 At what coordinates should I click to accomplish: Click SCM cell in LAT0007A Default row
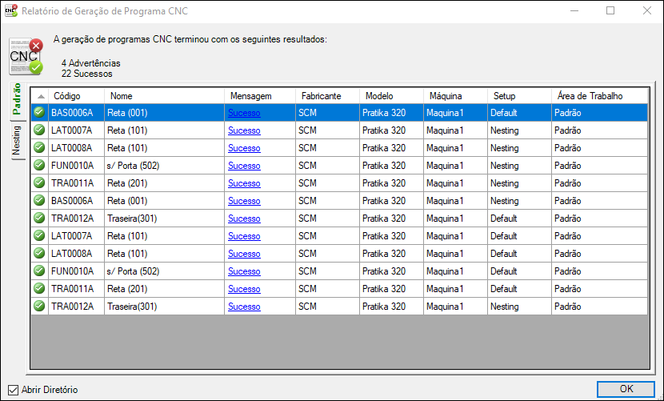pos(327,236)
